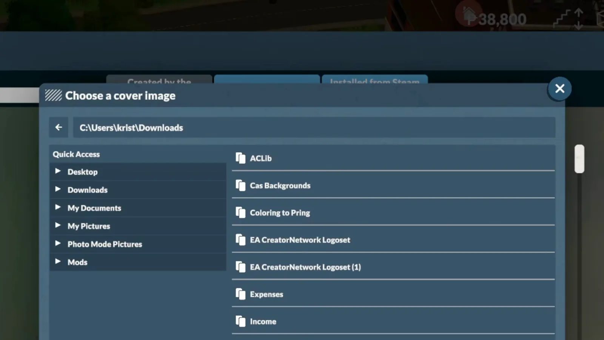Close the cover image dialog
Screen dimensions: 604x340
point(559,88)
